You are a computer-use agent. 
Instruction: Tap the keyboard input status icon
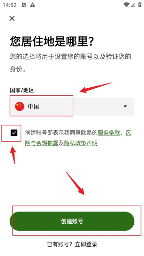(x=24, y=5)
